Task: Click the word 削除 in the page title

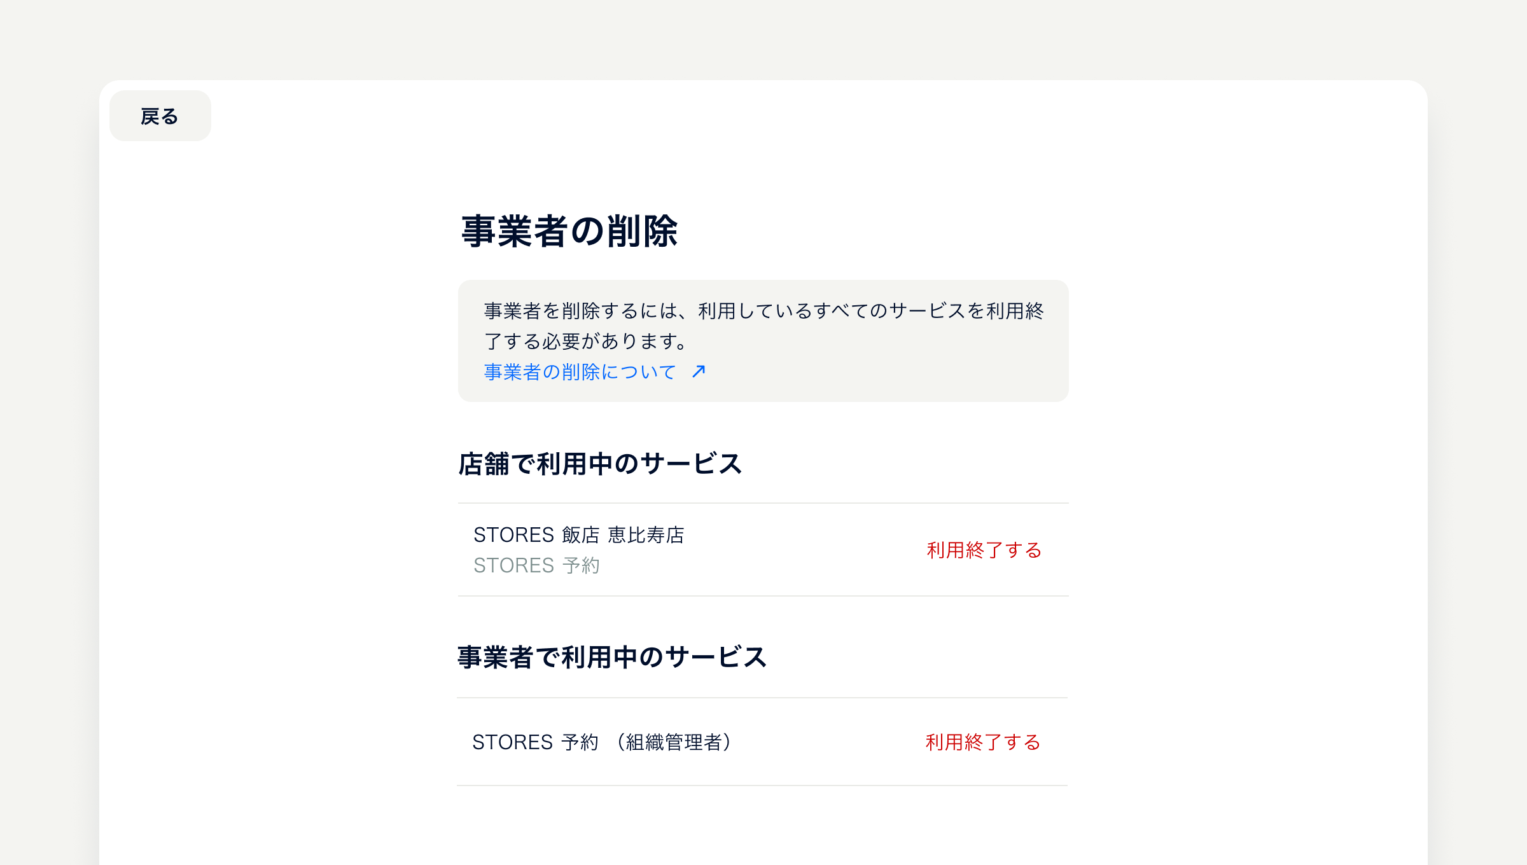Action: 642,231
